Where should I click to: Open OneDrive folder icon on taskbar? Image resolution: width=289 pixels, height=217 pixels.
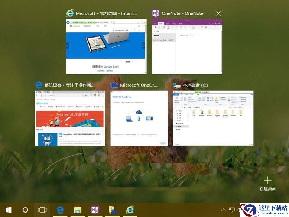113,210
